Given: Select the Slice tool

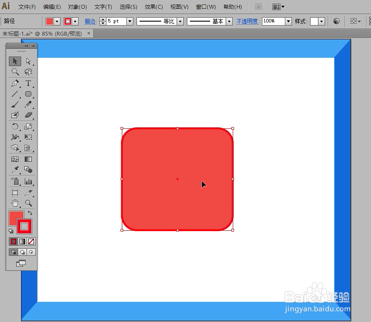Looking at the screenshot, I should [x=28, y=193].
